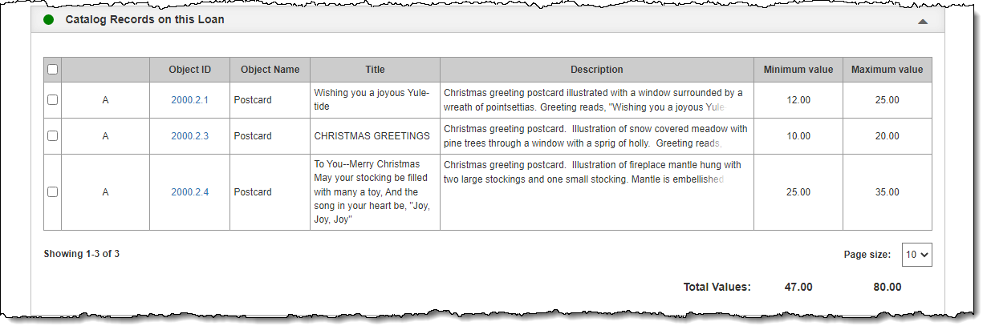Click the Description column header
The image size is (987, 330).
coord(597,70)
